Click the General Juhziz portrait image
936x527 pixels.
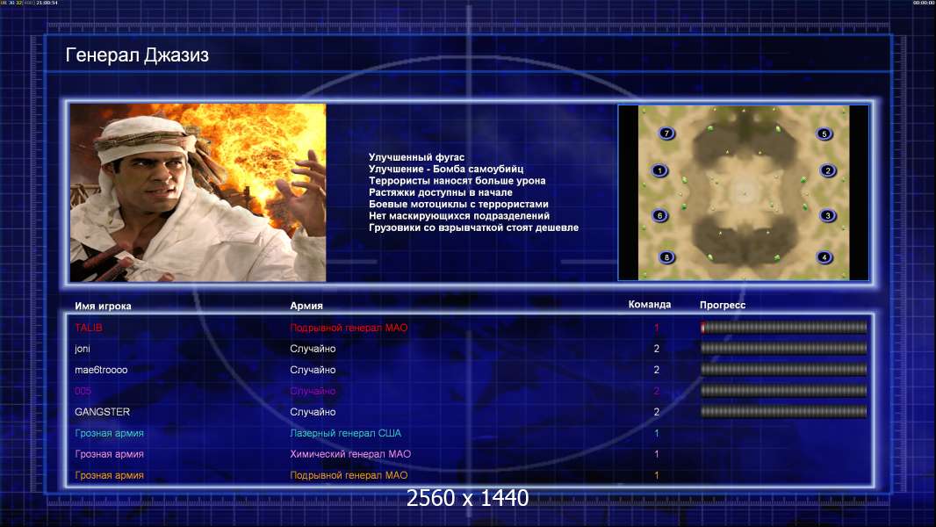click(x=198, y=192)
